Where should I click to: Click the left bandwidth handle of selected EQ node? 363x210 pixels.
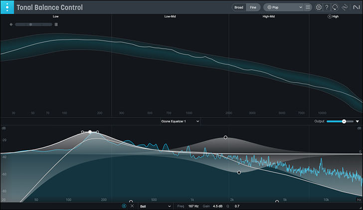click(x=82, y=132)
